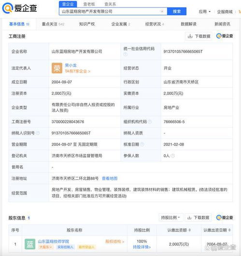Select 山东省济南市天桥区 text

pos(181,82)
